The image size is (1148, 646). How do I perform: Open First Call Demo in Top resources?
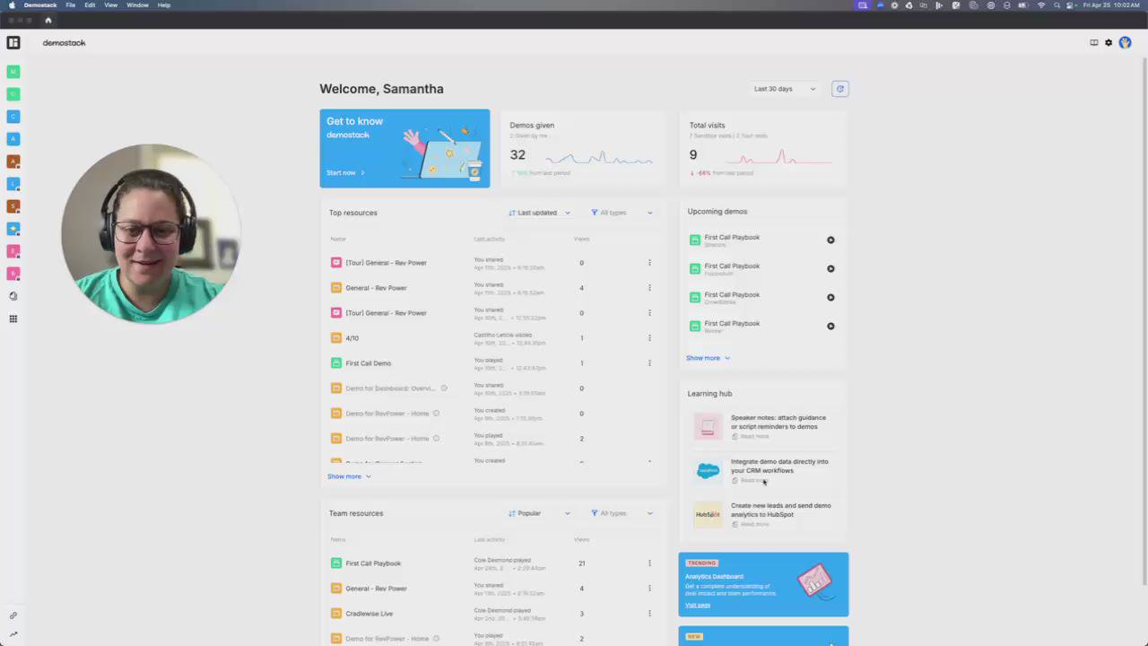(x=369, y=363)
